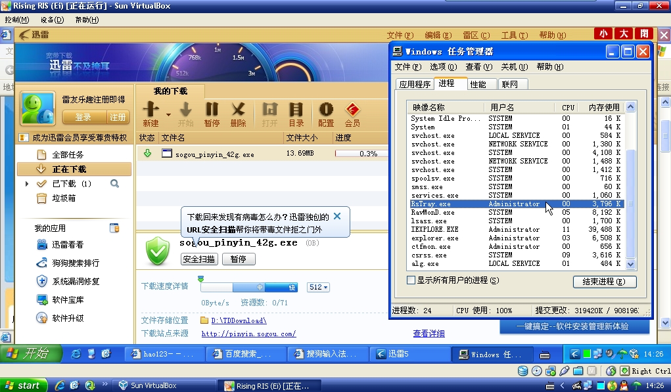The width and height of the screenshot is (671, 392).
Task: Click the green security shield icon
Action: point(158,251)
